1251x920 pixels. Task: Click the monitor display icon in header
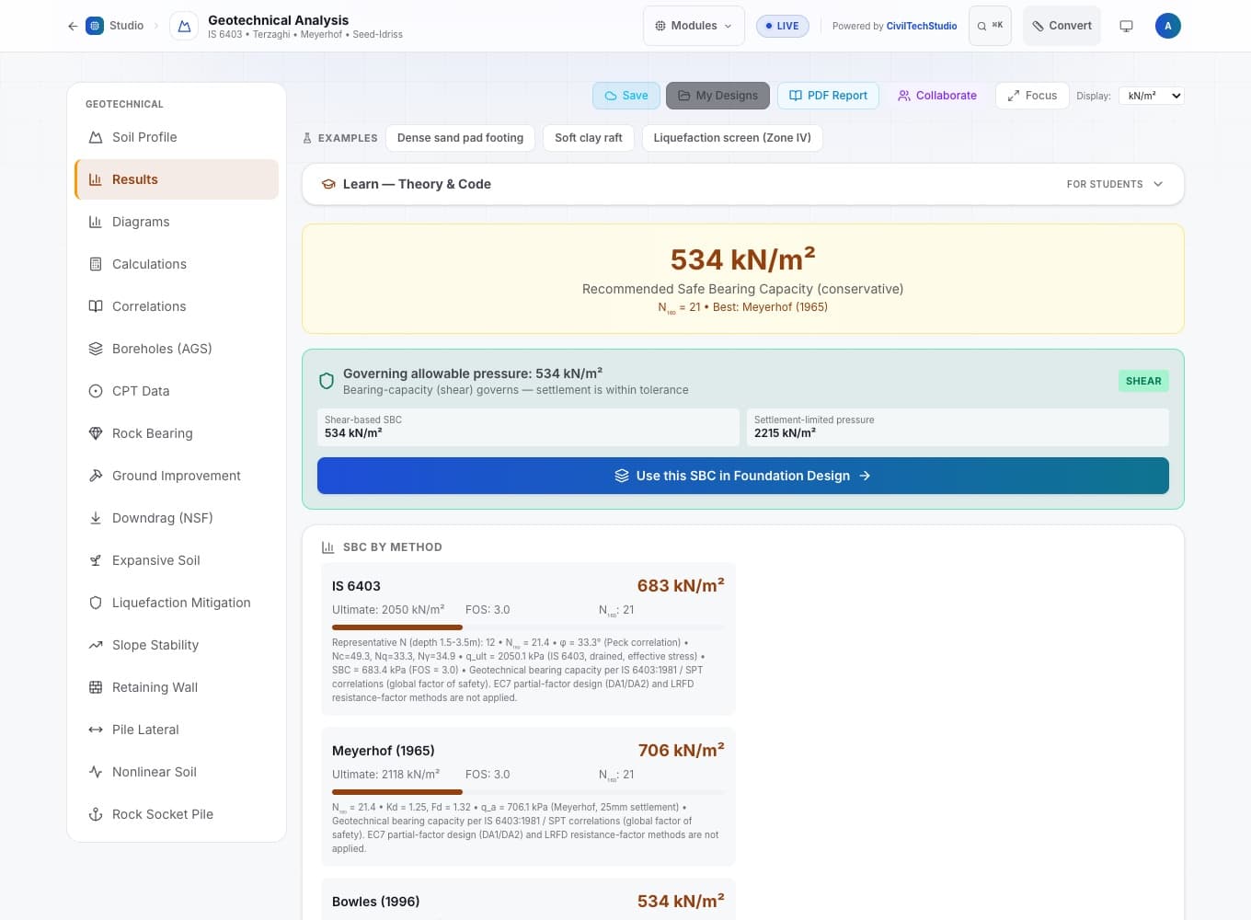pos(1126,26)
